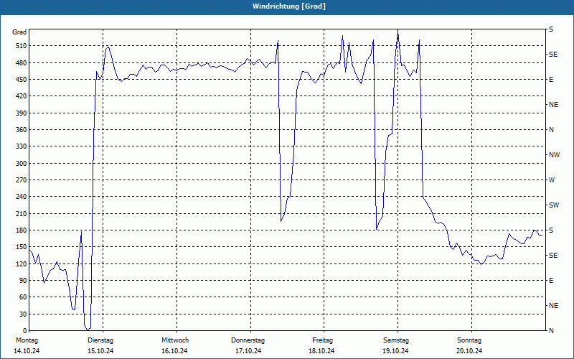This screenshot has height=359, width=574.
Task: Click the 480 value on the left axis
Action: 21,62
